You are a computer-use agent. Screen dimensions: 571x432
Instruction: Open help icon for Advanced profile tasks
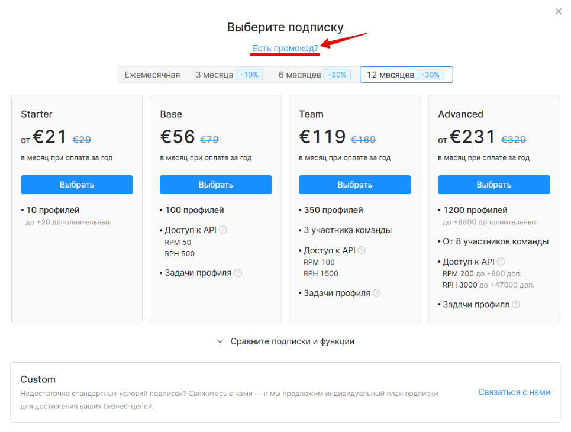(516, 304)
